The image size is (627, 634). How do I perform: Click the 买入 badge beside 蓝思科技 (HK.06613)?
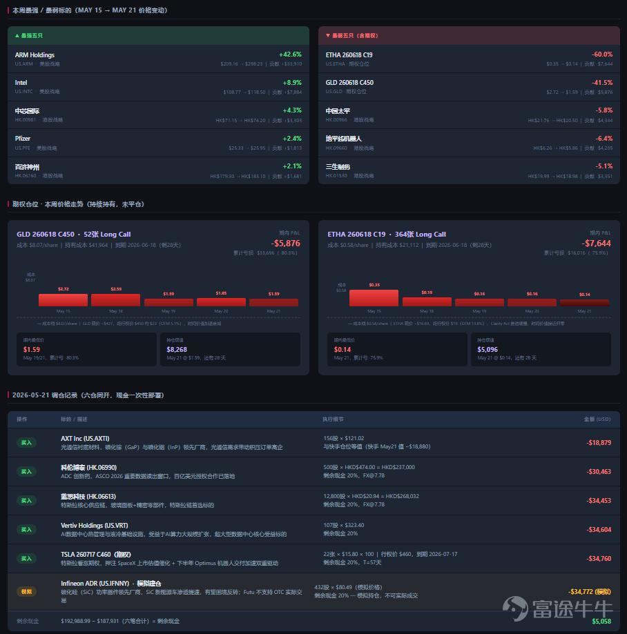(x=26, y=501)
